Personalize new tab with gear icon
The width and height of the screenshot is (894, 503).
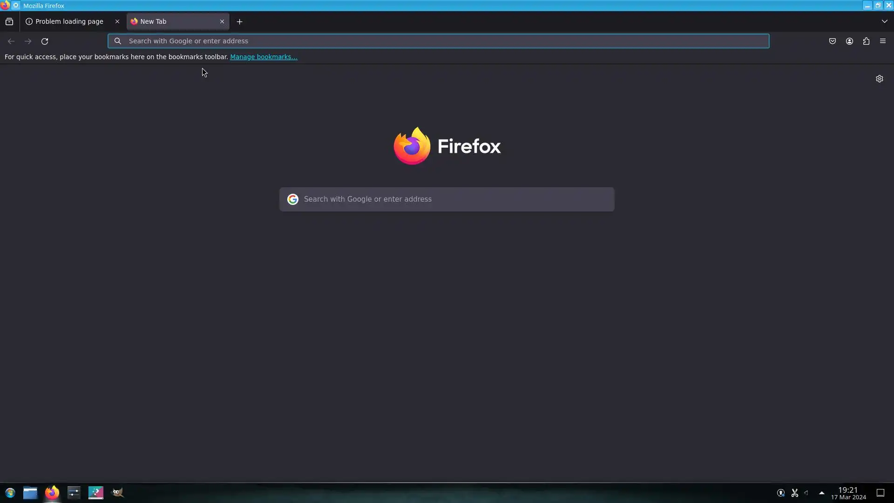click(x=879, y=79)
